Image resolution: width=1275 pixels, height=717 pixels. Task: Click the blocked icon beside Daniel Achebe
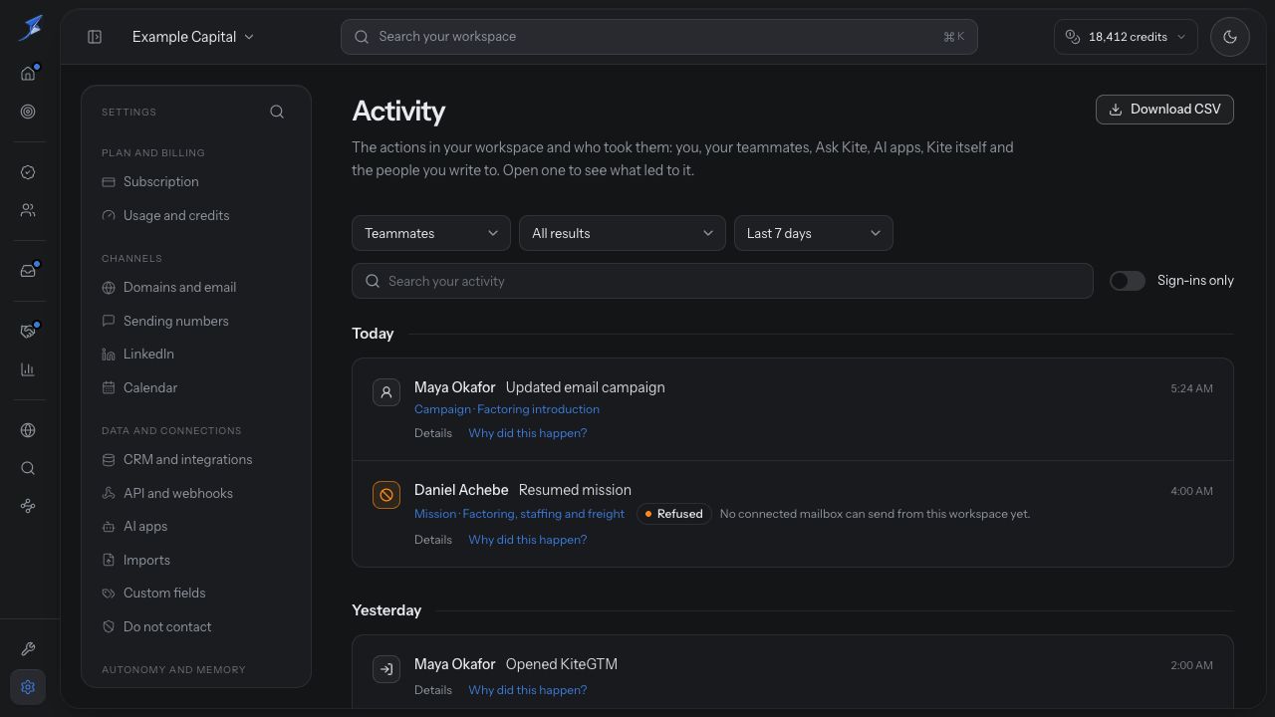(386, 494)
